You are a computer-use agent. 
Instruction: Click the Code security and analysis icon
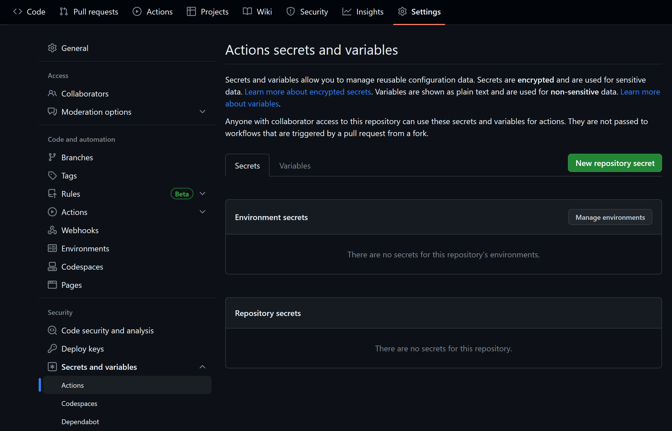click(x=52, y=331)
